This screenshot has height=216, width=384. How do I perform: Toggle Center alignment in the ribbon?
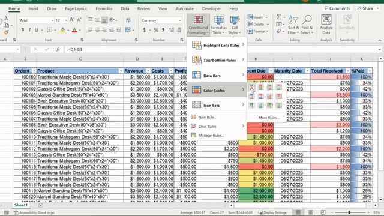pyautogui.click(x=97, y=30)
